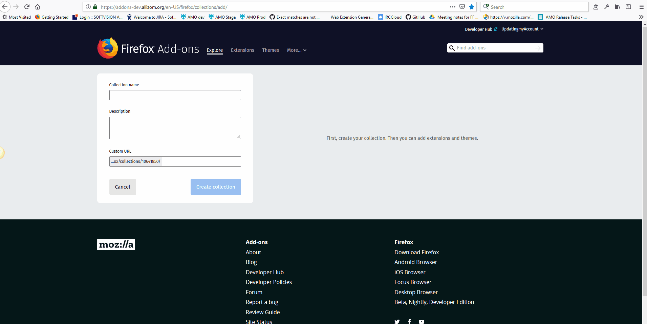Screen dimensions: 647x324
Task: Expand the UpdatingmyAccount user dropdown
Action: [x=522, y=29]
